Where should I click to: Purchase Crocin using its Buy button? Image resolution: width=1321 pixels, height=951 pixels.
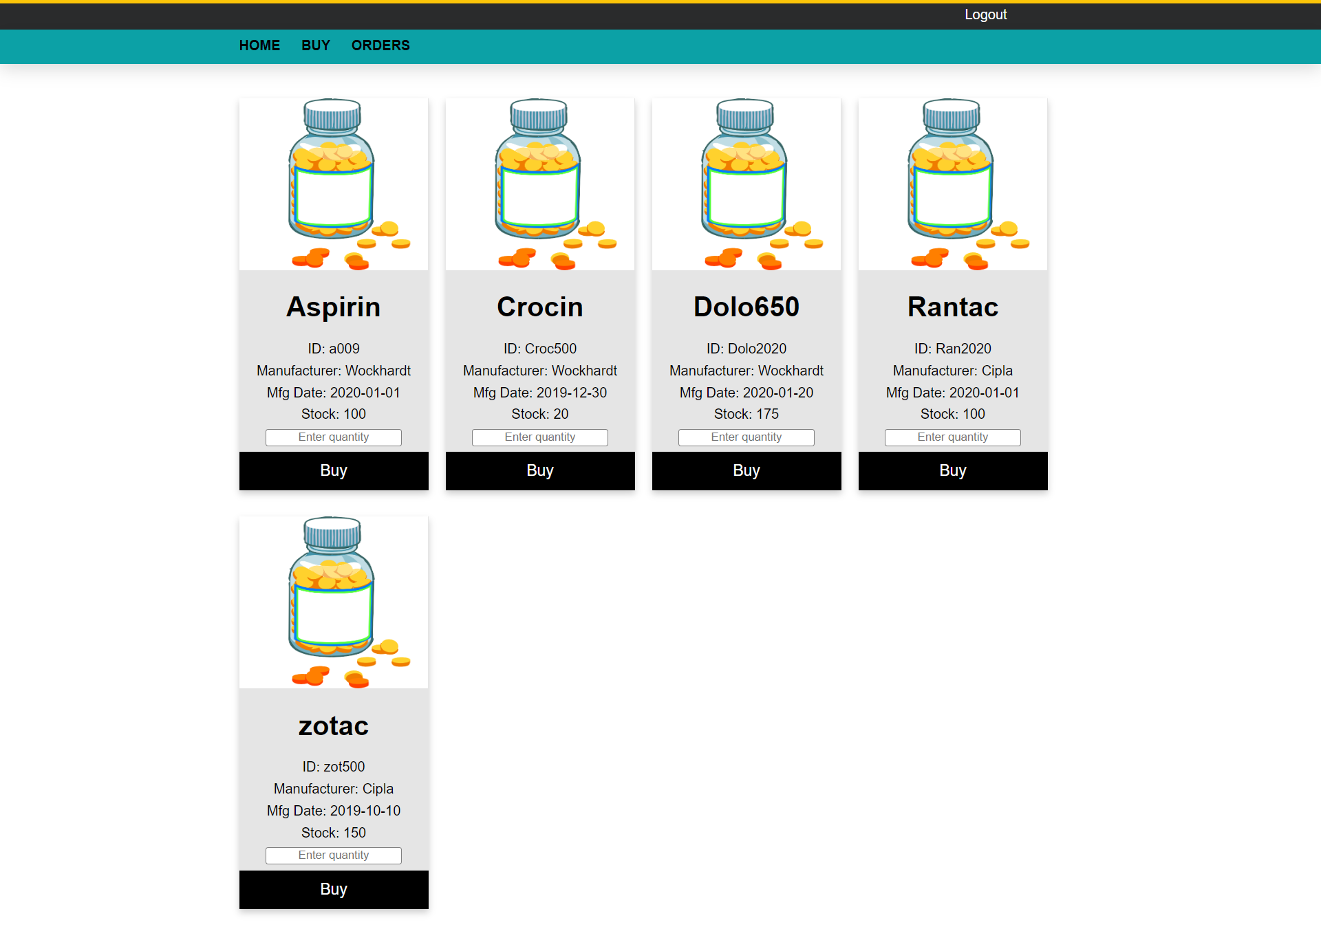539,470
